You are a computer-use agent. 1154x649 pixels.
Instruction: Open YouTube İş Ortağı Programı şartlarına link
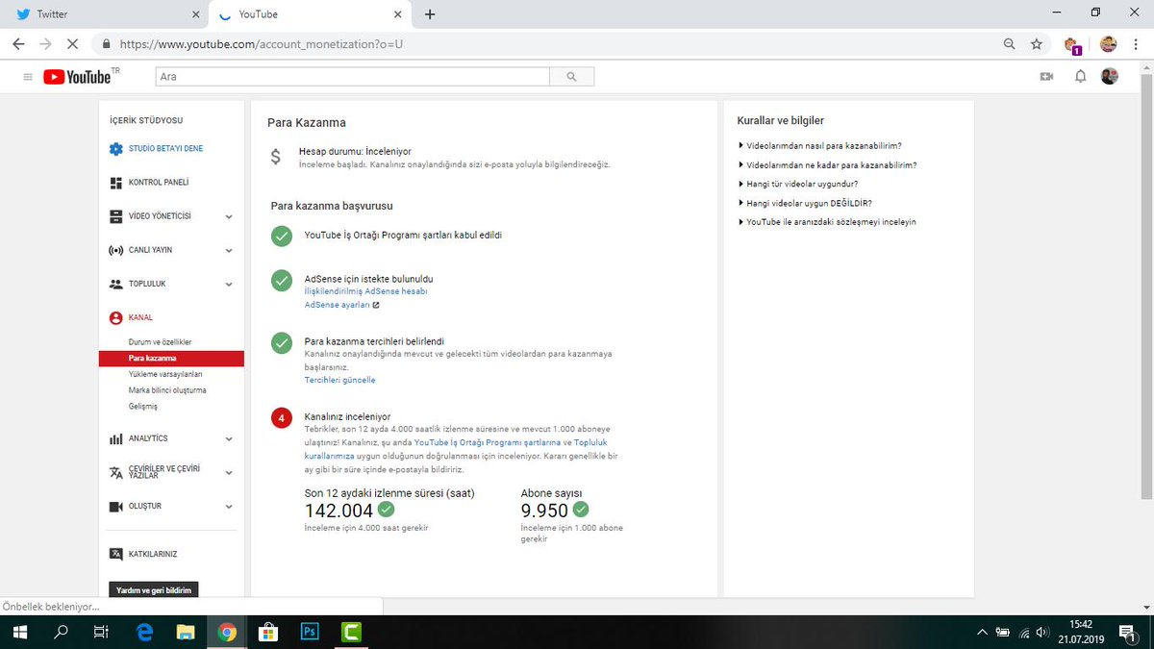click(x=486, y=442)
